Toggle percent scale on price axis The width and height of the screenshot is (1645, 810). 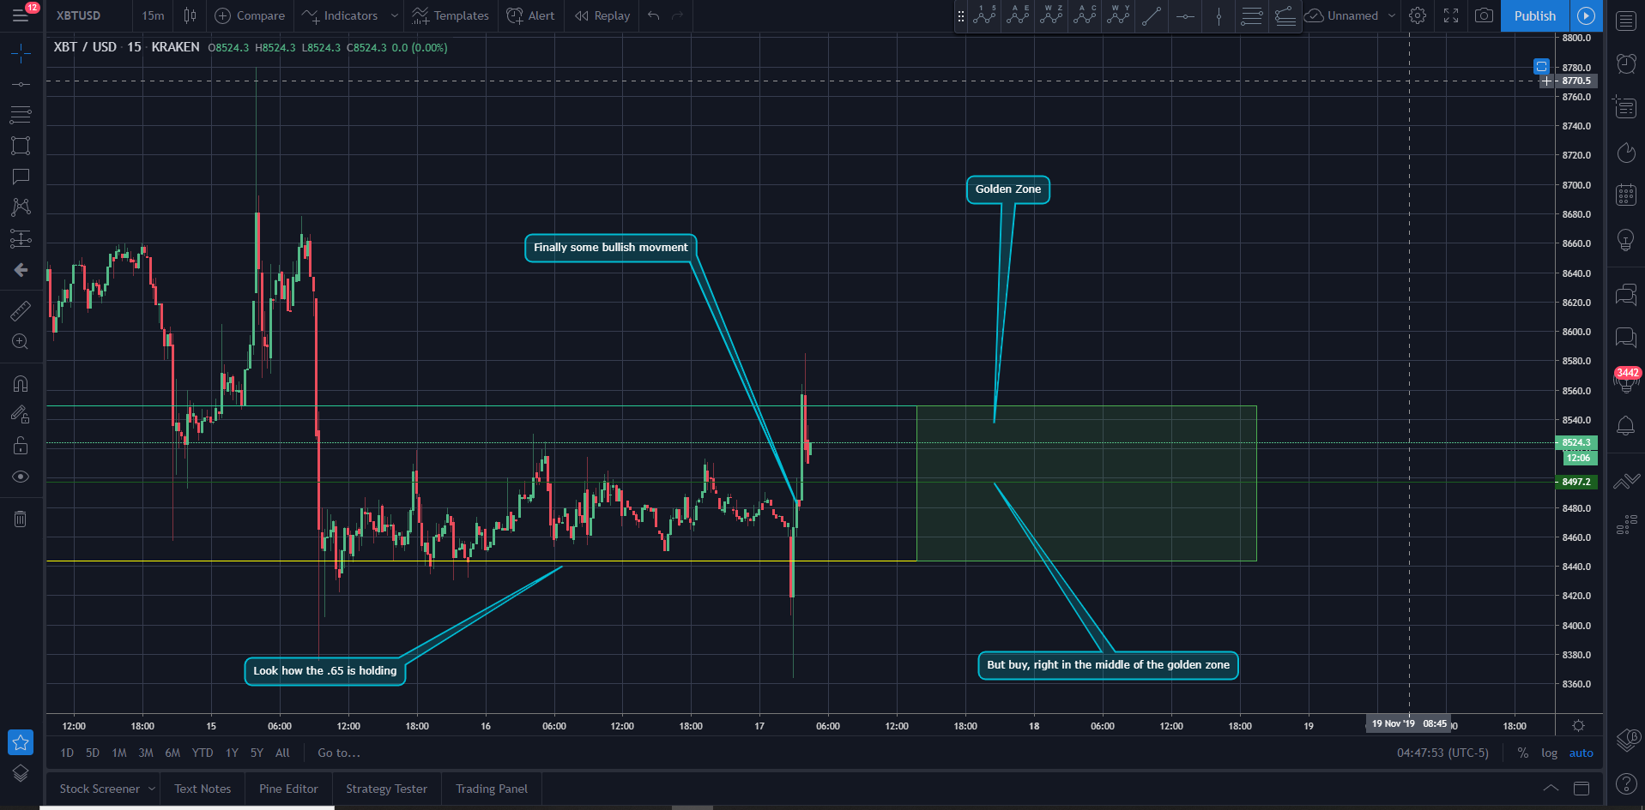point(1523,753)
